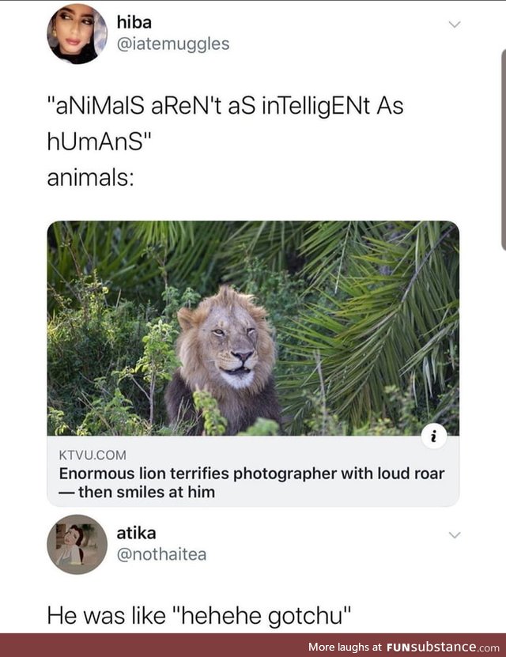Click the hiba display name

[x=134, y=22]
